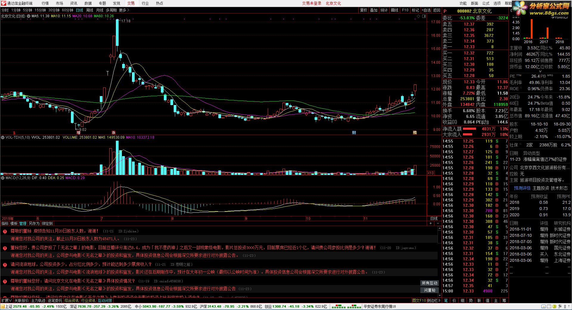Switch chart period to 30分钟
The image size is (572, 310).
pos(54,10)
